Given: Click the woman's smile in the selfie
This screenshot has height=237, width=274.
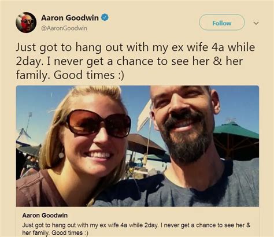Looking at the screenshot, I should click(x=98, y=155).
